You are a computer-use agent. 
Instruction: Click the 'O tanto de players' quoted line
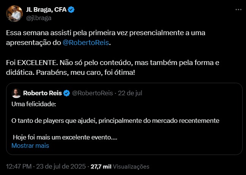(115, 121)
